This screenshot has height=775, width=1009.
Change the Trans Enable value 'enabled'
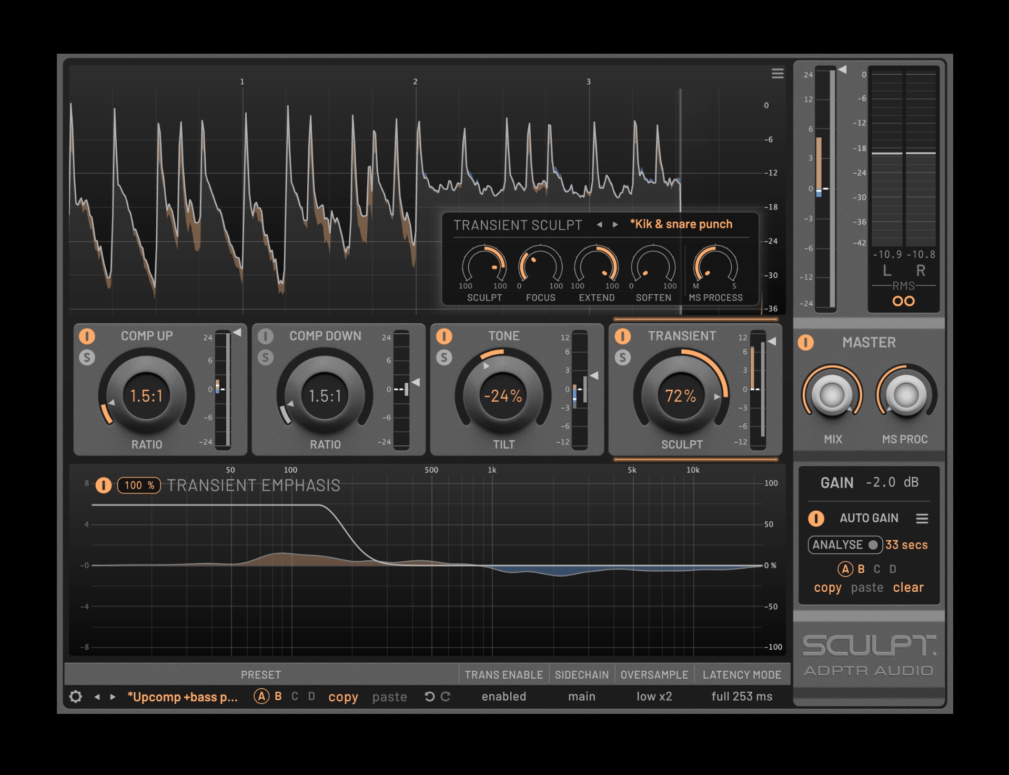click(503, 697)
